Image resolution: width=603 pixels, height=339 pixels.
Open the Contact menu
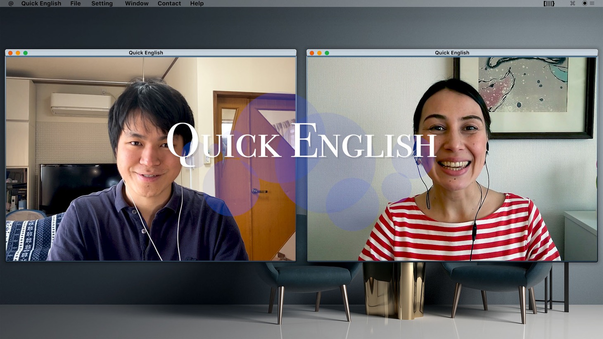click(169, 3)
